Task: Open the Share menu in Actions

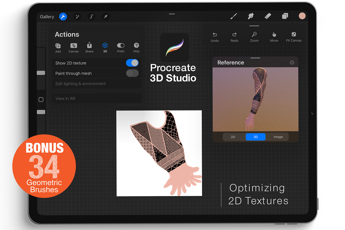Action: click(89, 47)
